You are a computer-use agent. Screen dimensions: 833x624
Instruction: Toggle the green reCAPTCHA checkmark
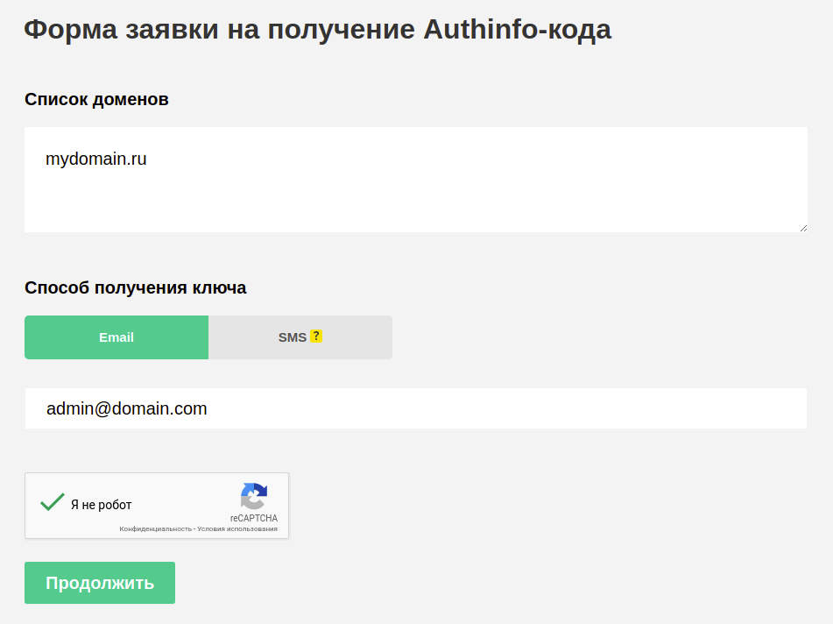click(x=53, y=503)
